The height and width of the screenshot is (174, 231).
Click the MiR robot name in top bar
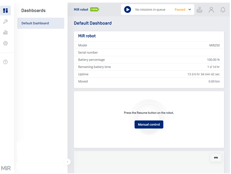click(81, 10)
